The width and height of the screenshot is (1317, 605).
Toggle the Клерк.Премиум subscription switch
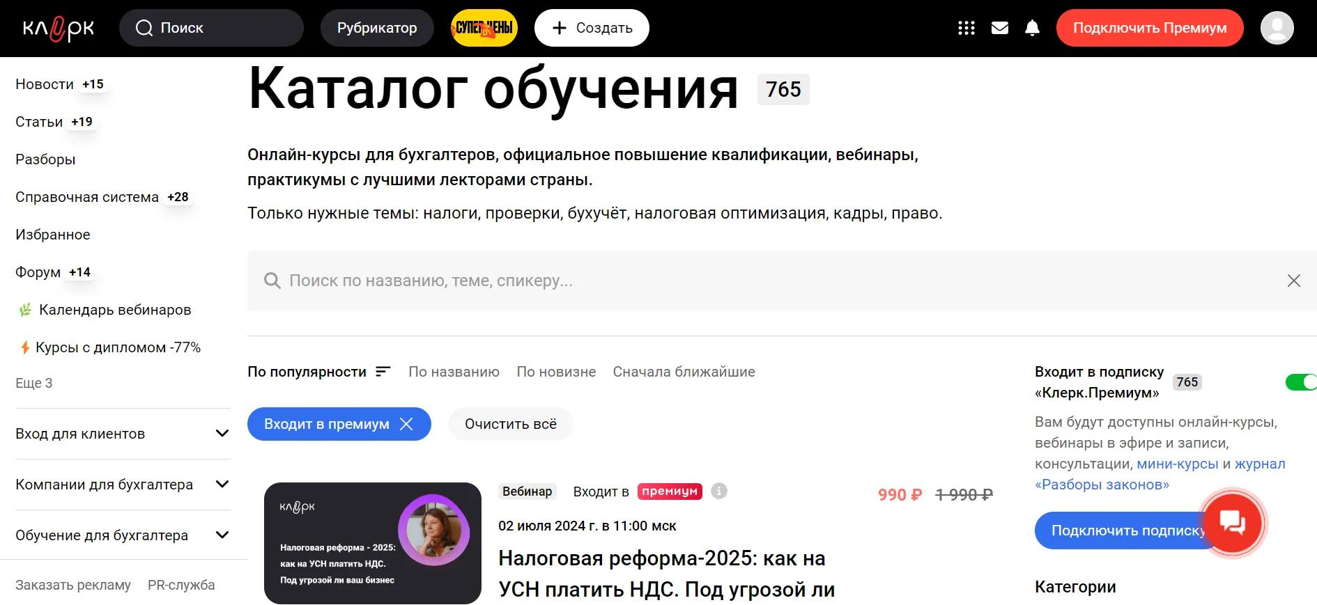tap(1301, 382)
